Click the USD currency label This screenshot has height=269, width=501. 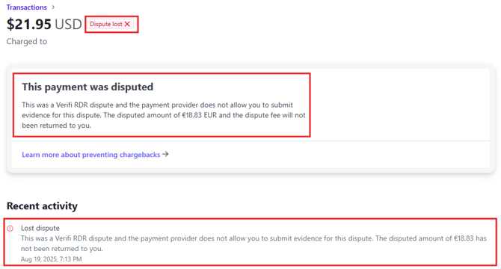[x=68, y=24]
